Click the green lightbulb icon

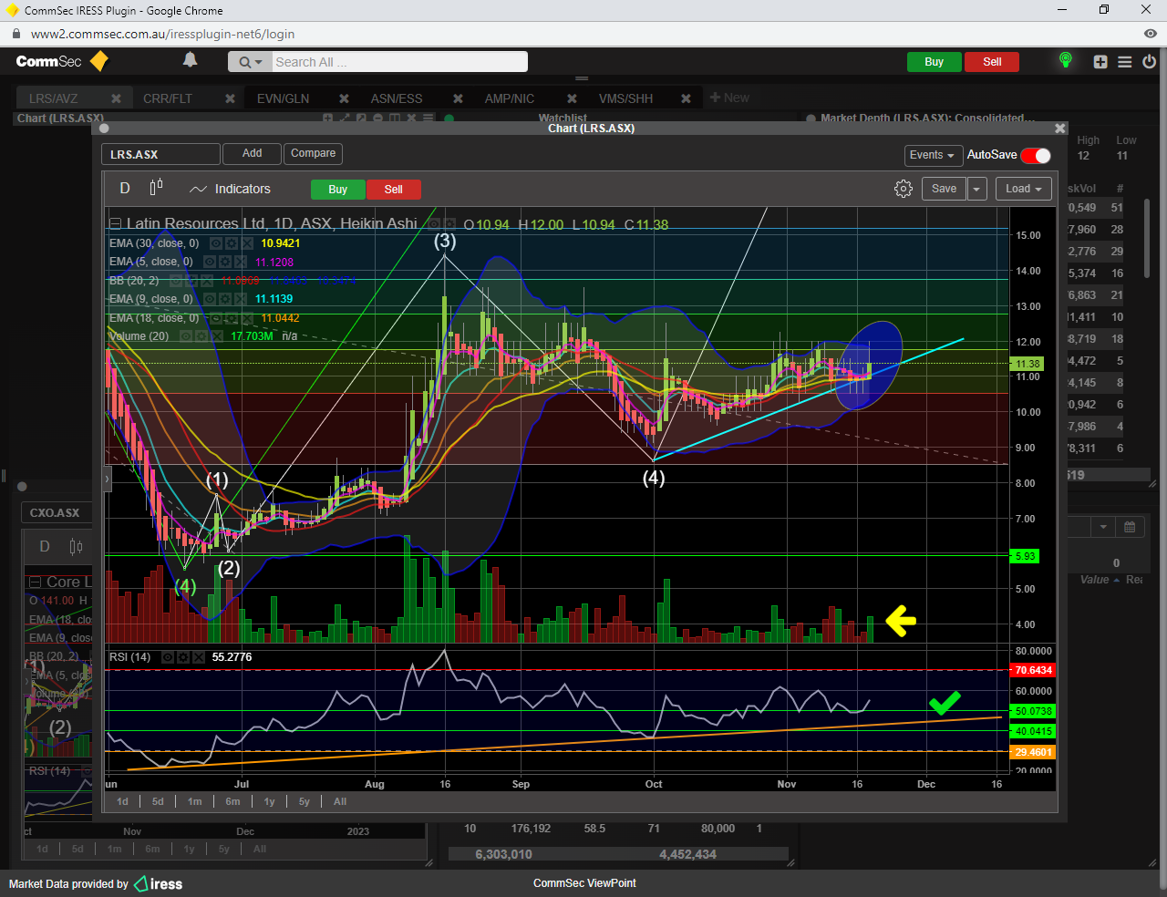(x=1065, y=61)
